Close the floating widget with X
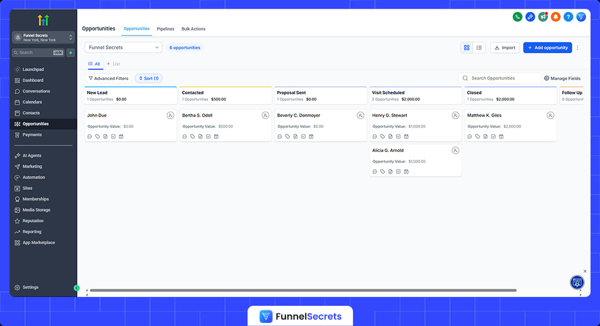 click(585, 271)
